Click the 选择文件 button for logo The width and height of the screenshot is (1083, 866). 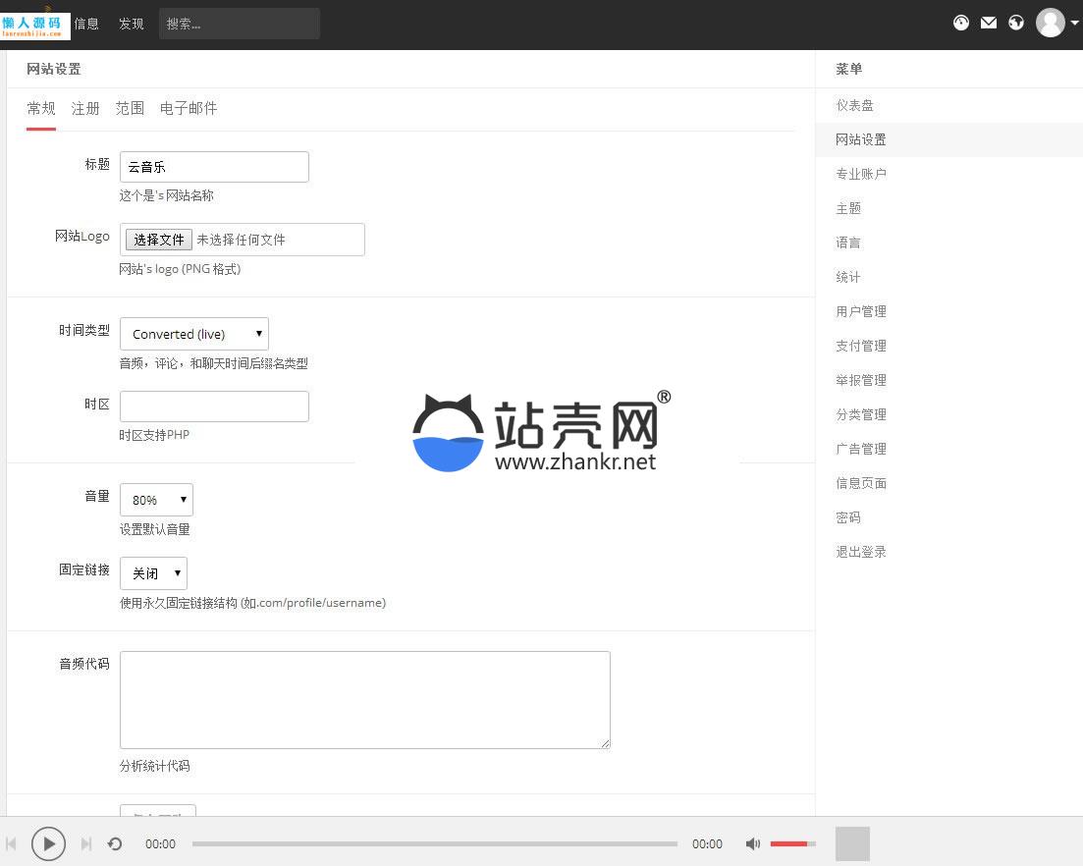[159, 240]
